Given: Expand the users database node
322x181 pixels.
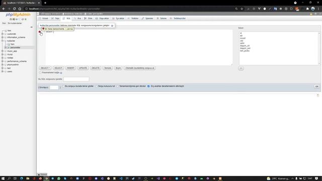Looking at the screenshot, I should click(3, 71).
